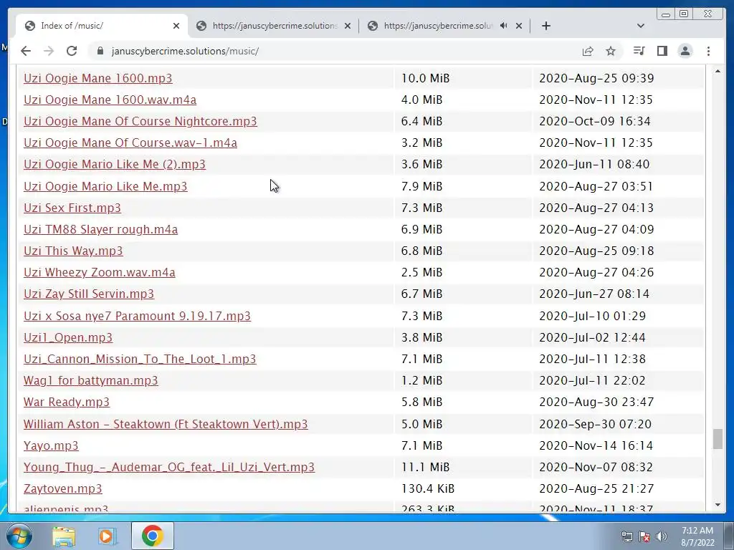Screen dimensions: 734x550
Task: Open War Ready.mp3 link
Action: (67, 402)
